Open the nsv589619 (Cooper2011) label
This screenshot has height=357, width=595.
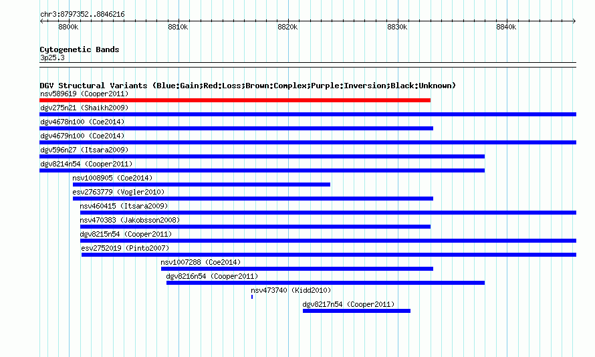click(x=84, y=94)
